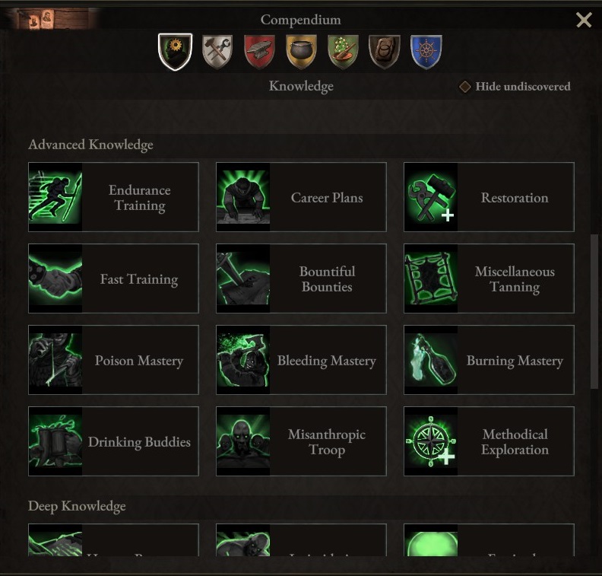Select the Poison Mastery knowledge card
The height and width of the screenshot is (576, 602).
114,360
